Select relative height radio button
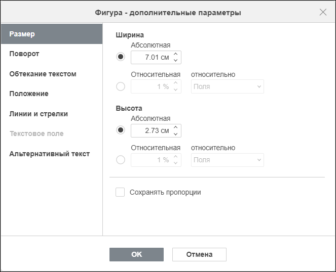This screenshot has height=272, width=336. (121, 160)
